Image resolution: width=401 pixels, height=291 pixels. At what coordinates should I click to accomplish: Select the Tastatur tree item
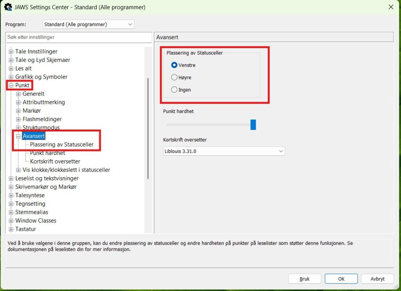pyautogui.click(x=25, y=229)
